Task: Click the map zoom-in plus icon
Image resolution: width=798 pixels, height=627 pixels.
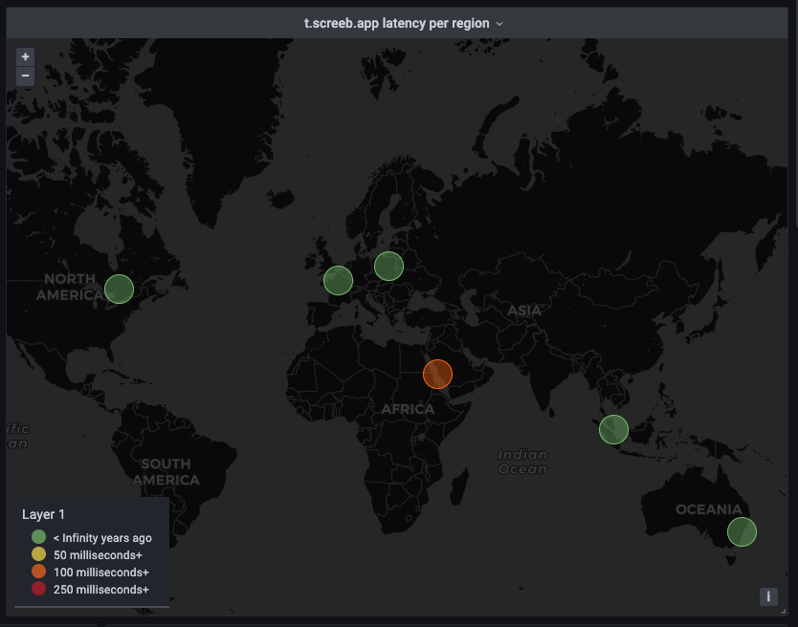Action: tap(25, 56)
